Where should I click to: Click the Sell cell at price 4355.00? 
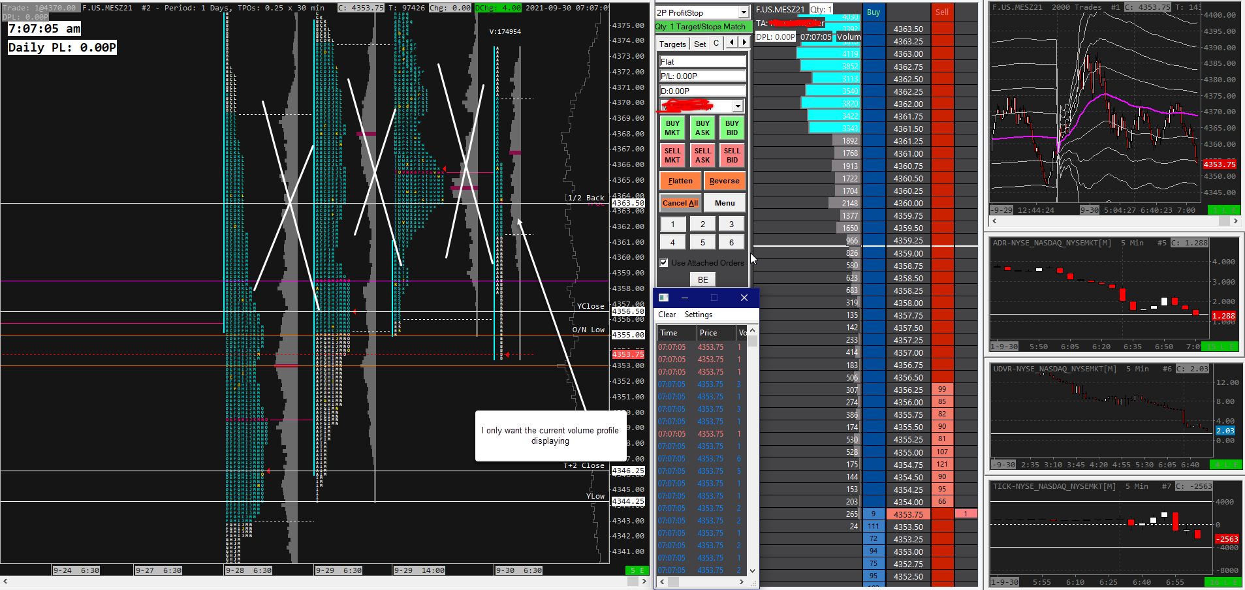pos(942,452)
